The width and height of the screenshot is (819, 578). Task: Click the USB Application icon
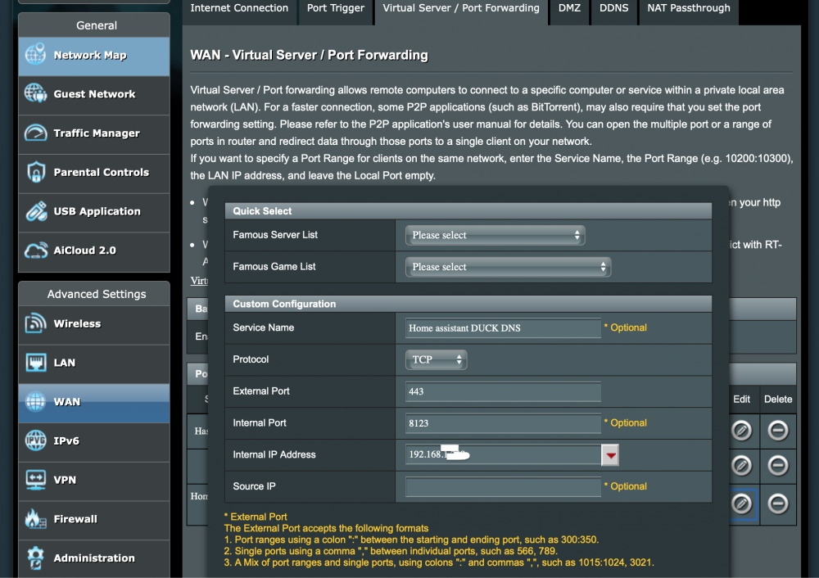pyautogui.click(x=36, y=211)
